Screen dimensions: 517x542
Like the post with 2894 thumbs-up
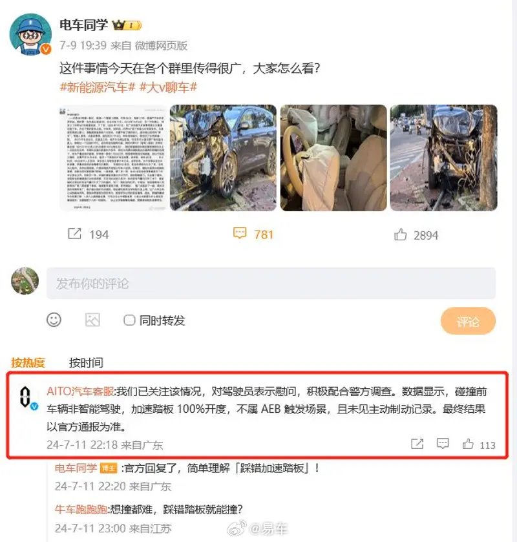pos(401,235)
